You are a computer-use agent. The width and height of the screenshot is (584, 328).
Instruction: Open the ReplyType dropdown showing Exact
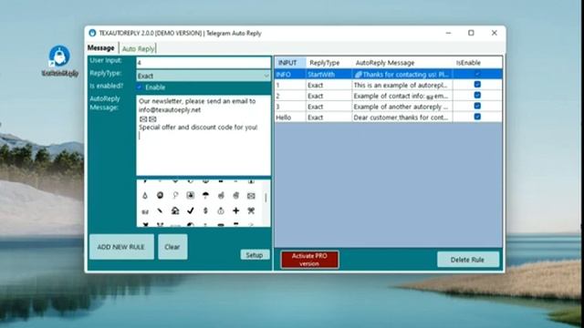203,76
